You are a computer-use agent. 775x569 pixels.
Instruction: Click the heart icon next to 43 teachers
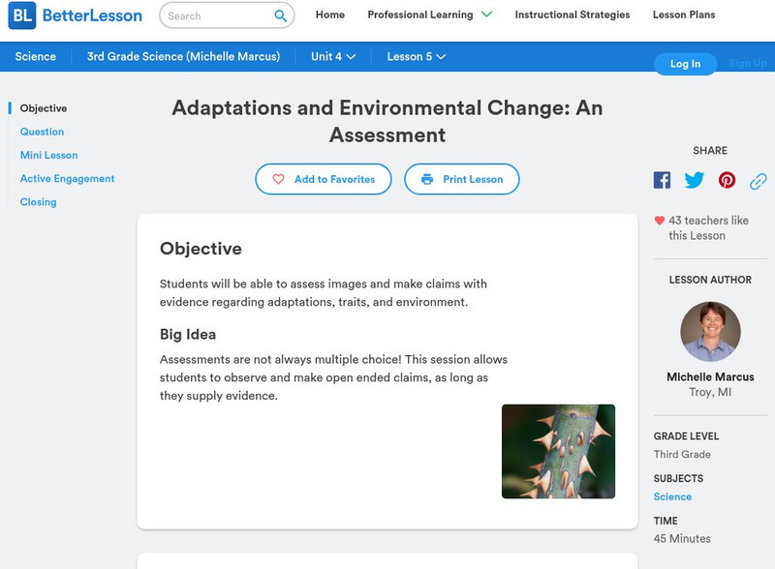click(x=658, y=220)
